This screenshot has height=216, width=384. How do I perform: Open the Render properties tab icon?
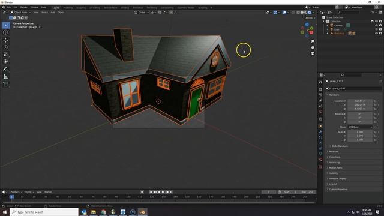point(320,89)
